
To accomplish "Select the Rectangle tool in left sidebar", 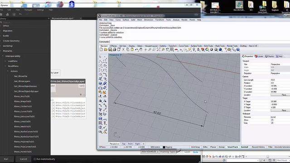I will pyautogui.click(x=105, y=70).
